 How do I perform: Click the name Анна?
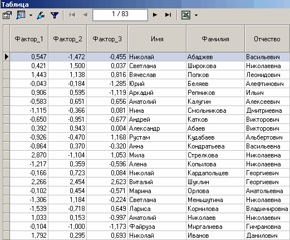tap(136, 146)
